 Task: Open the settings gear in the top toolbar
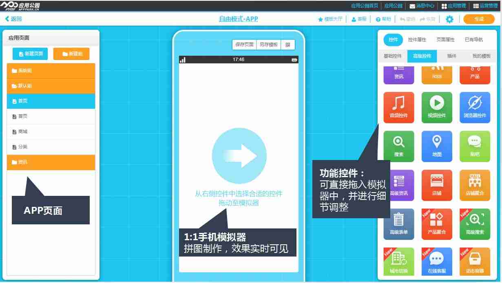tap(449, 19)
